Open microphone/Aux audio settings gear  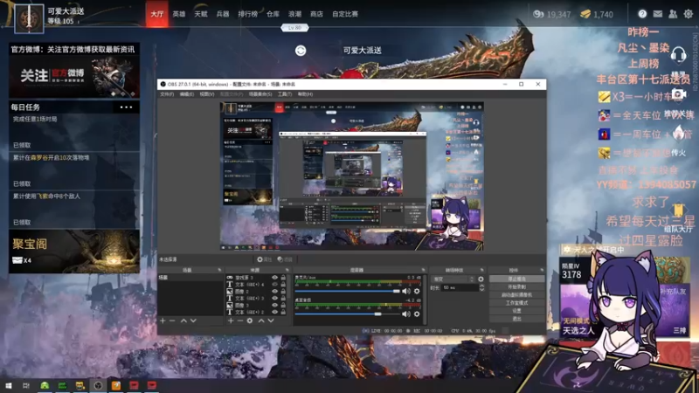(x=417, y=291)
